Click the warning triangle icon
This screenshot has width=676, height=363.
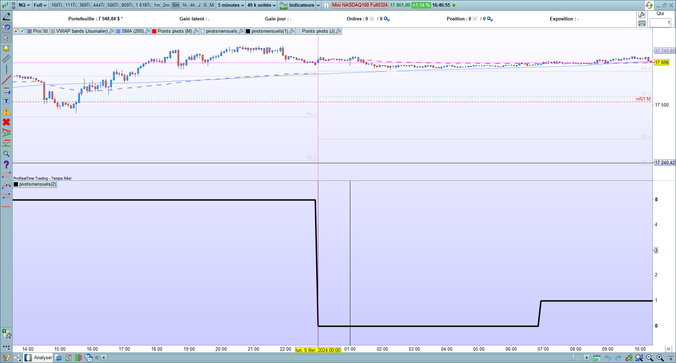[x=6, y=112]
